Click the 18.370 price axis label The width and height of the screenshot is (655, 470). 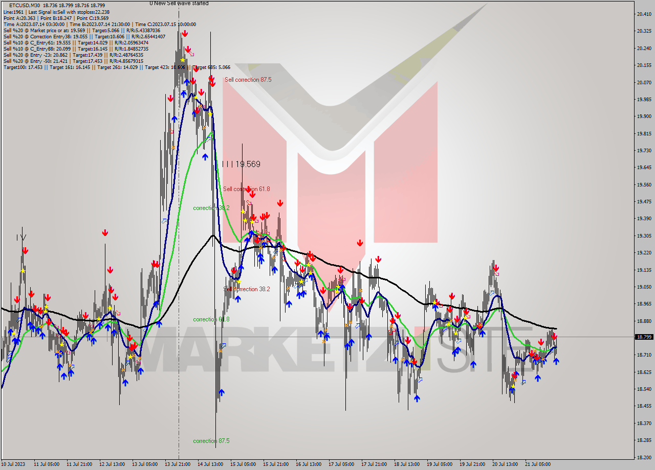point(644,422)
